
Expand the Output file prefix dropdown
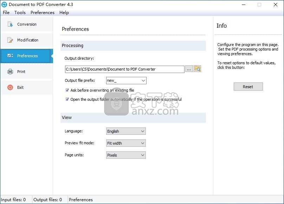[x=143, y=80]
